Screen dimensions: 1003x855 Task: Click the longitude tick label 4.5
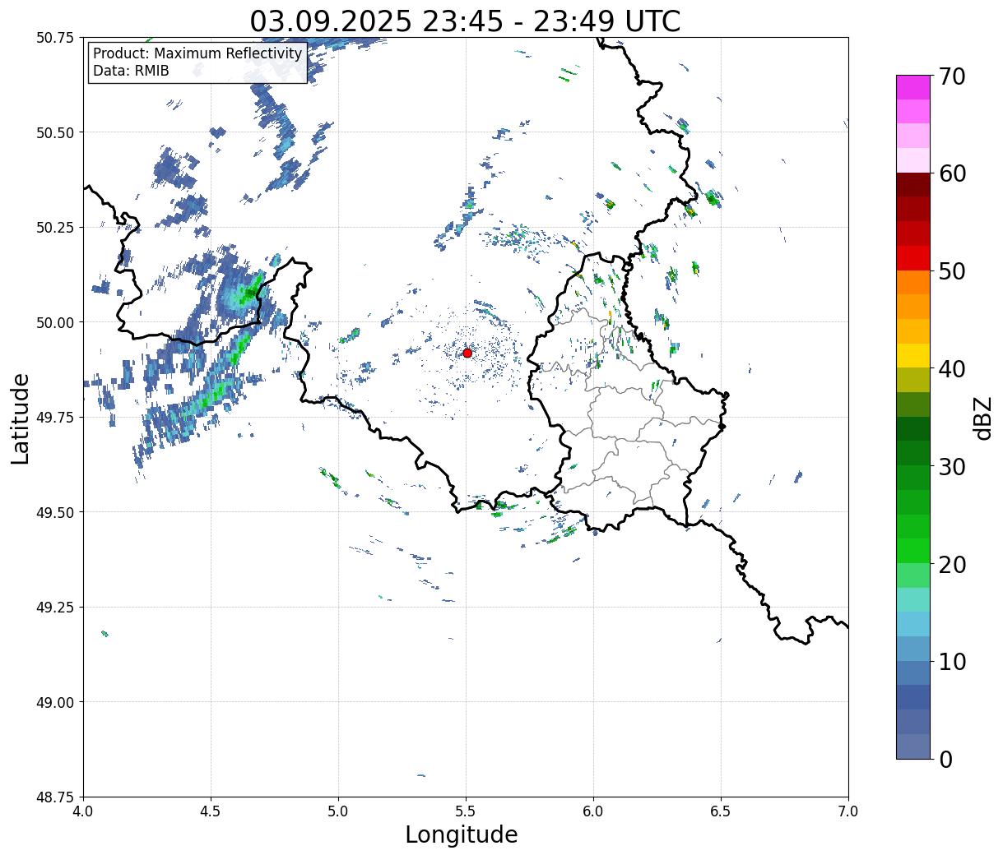(211, 811)
